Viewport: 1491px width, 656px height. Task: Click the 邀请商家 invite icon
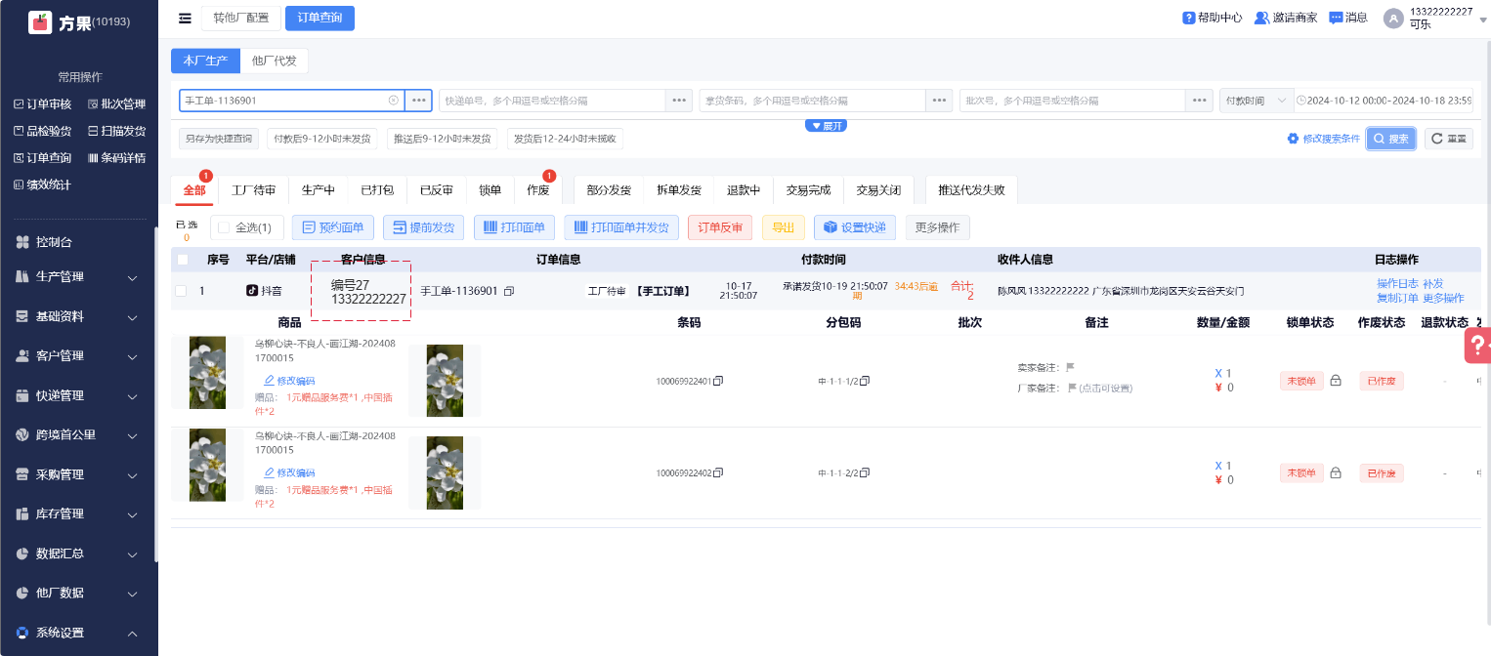click(x=1261, y=18)
